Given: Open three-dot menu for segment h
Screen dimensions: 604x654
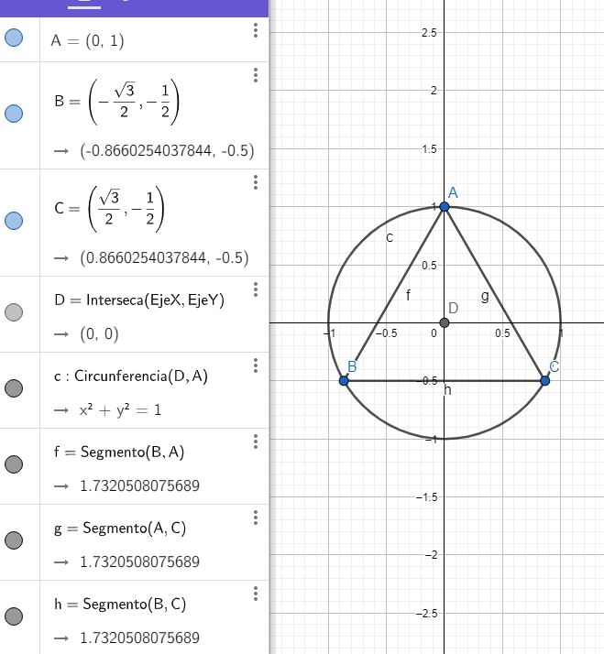Looking at the screenshot, I should [x=256, y=594].
